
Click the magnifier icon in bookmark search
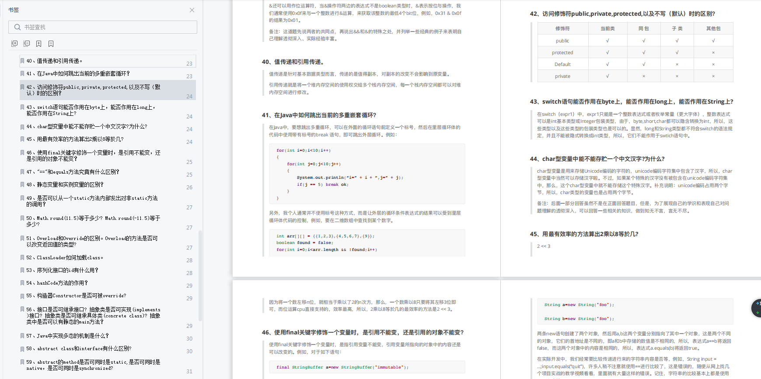17,27
